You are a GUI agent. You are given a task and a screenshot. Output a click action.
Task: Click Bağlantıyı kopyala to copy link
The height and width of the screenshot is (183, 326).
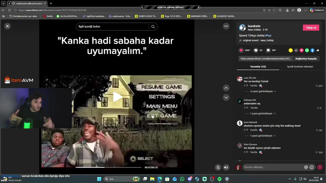(306, 58)
